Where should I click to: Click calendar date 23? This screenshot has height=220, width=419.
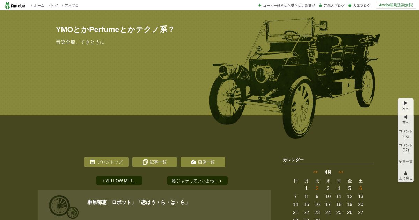317,212
